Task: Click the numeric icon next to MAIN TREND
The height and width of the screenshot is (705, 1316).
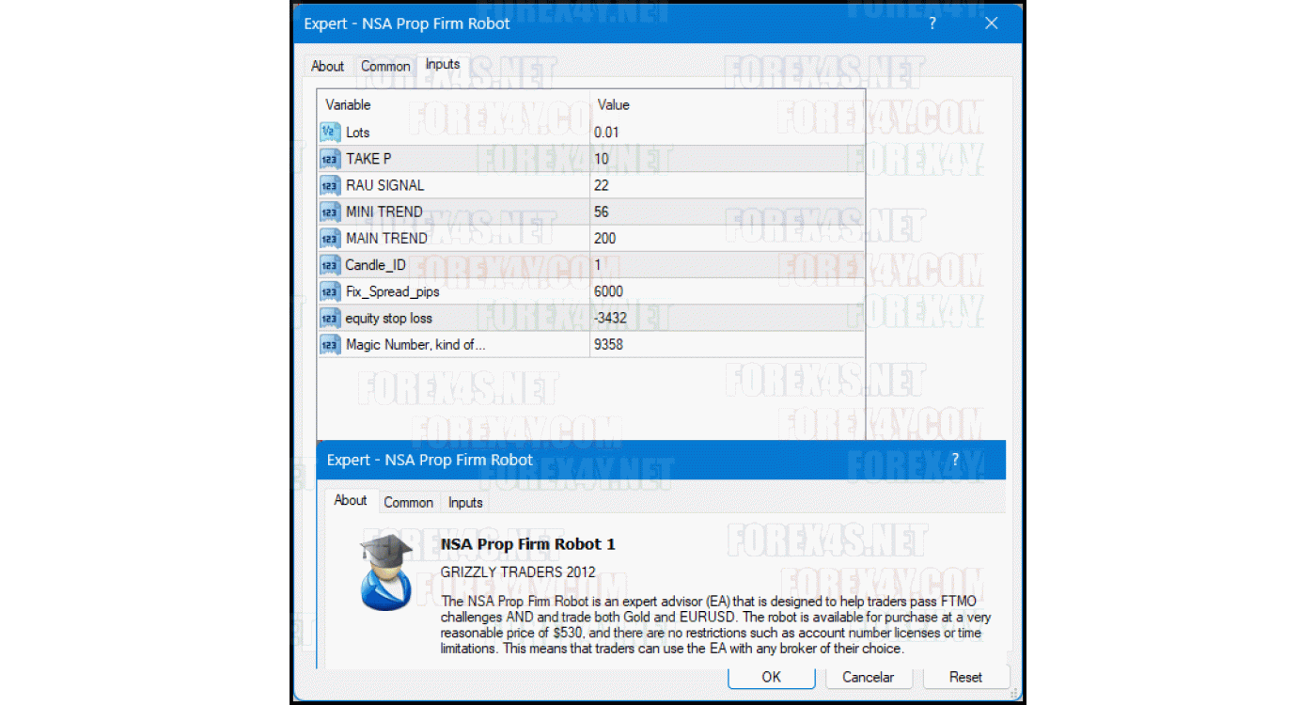Action: tap(330, 238)
